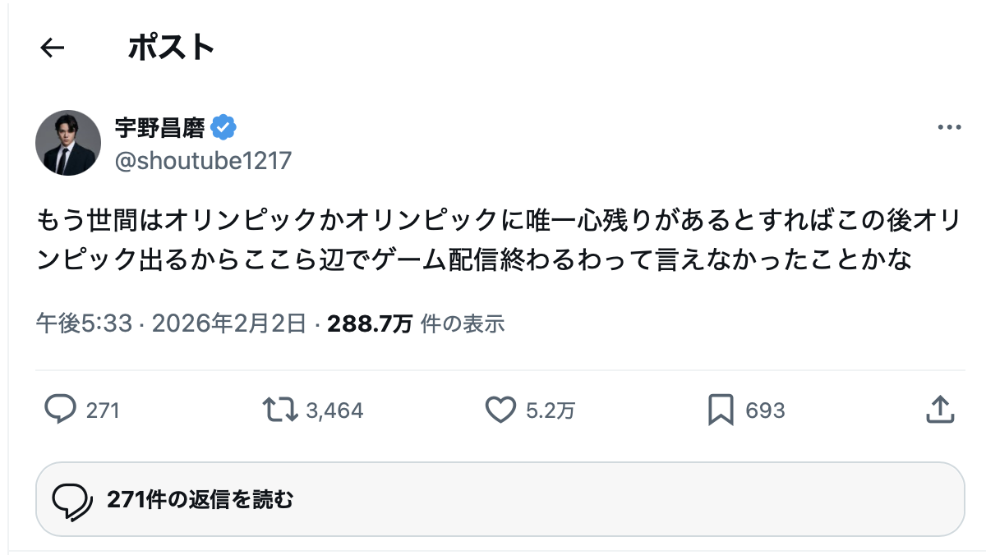Open the 宇野昌磨 profile avatar
Screen dimensions: 986x555
coord(68,143)
